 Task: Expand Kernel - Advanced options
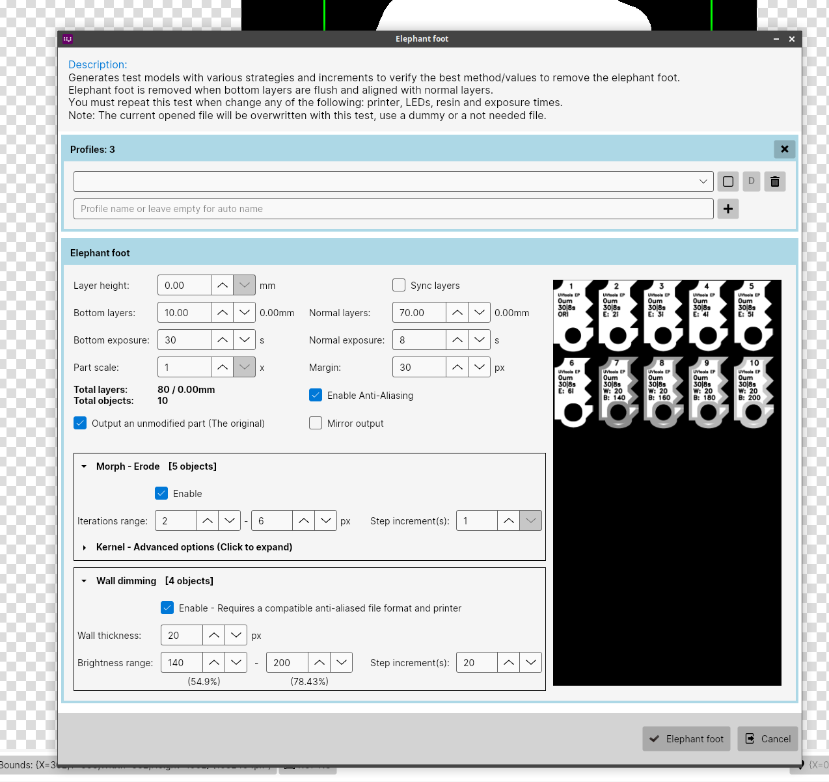(x=84, y=547)
